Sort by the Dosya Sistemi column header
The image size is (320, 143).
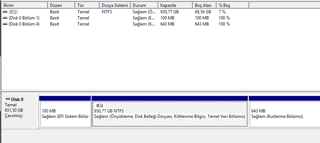pyautogui.click(x=115, y=5)
